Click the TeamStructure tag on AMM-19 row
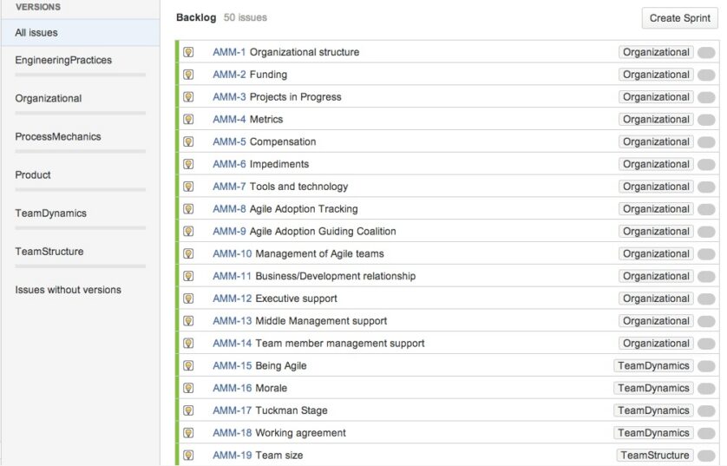Screen dimensions: 727x466 [x=655, y=456]
